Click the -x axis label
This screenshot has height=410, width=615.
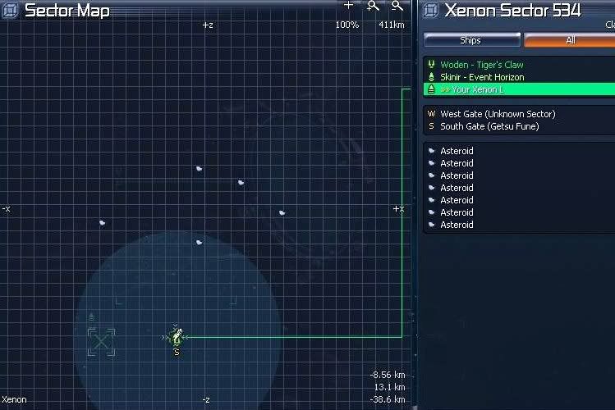tap(7, 209)
